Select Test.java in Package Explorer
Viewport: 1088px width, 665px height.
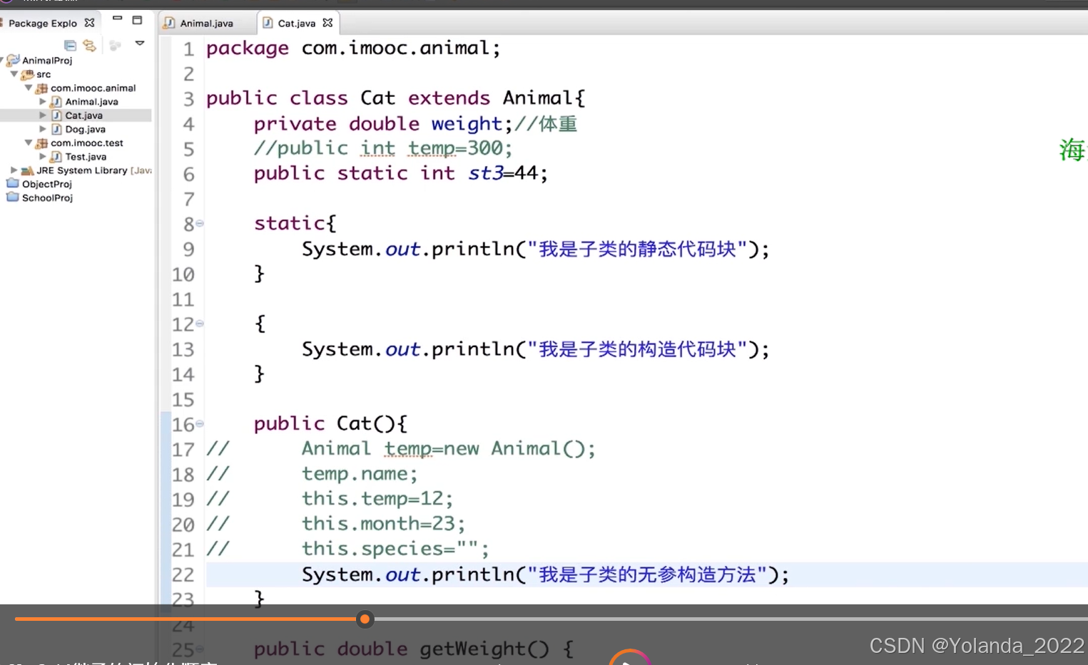coord(86,156)
